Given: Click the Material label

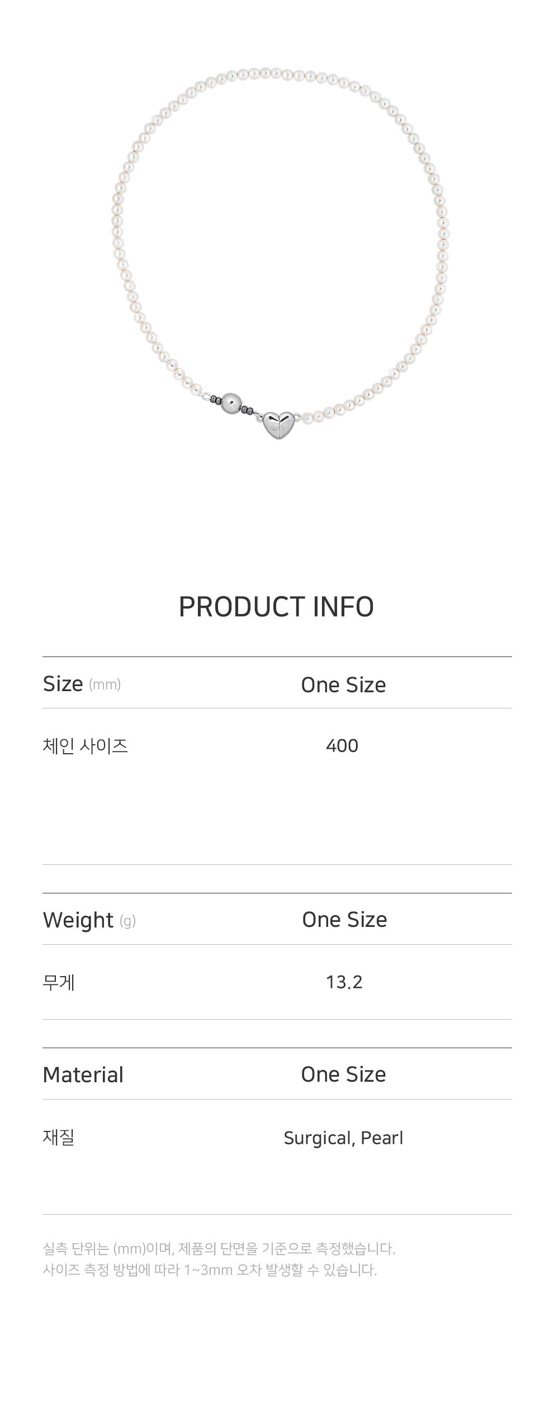Looking at the screenshot, I should pos(83,1075).
